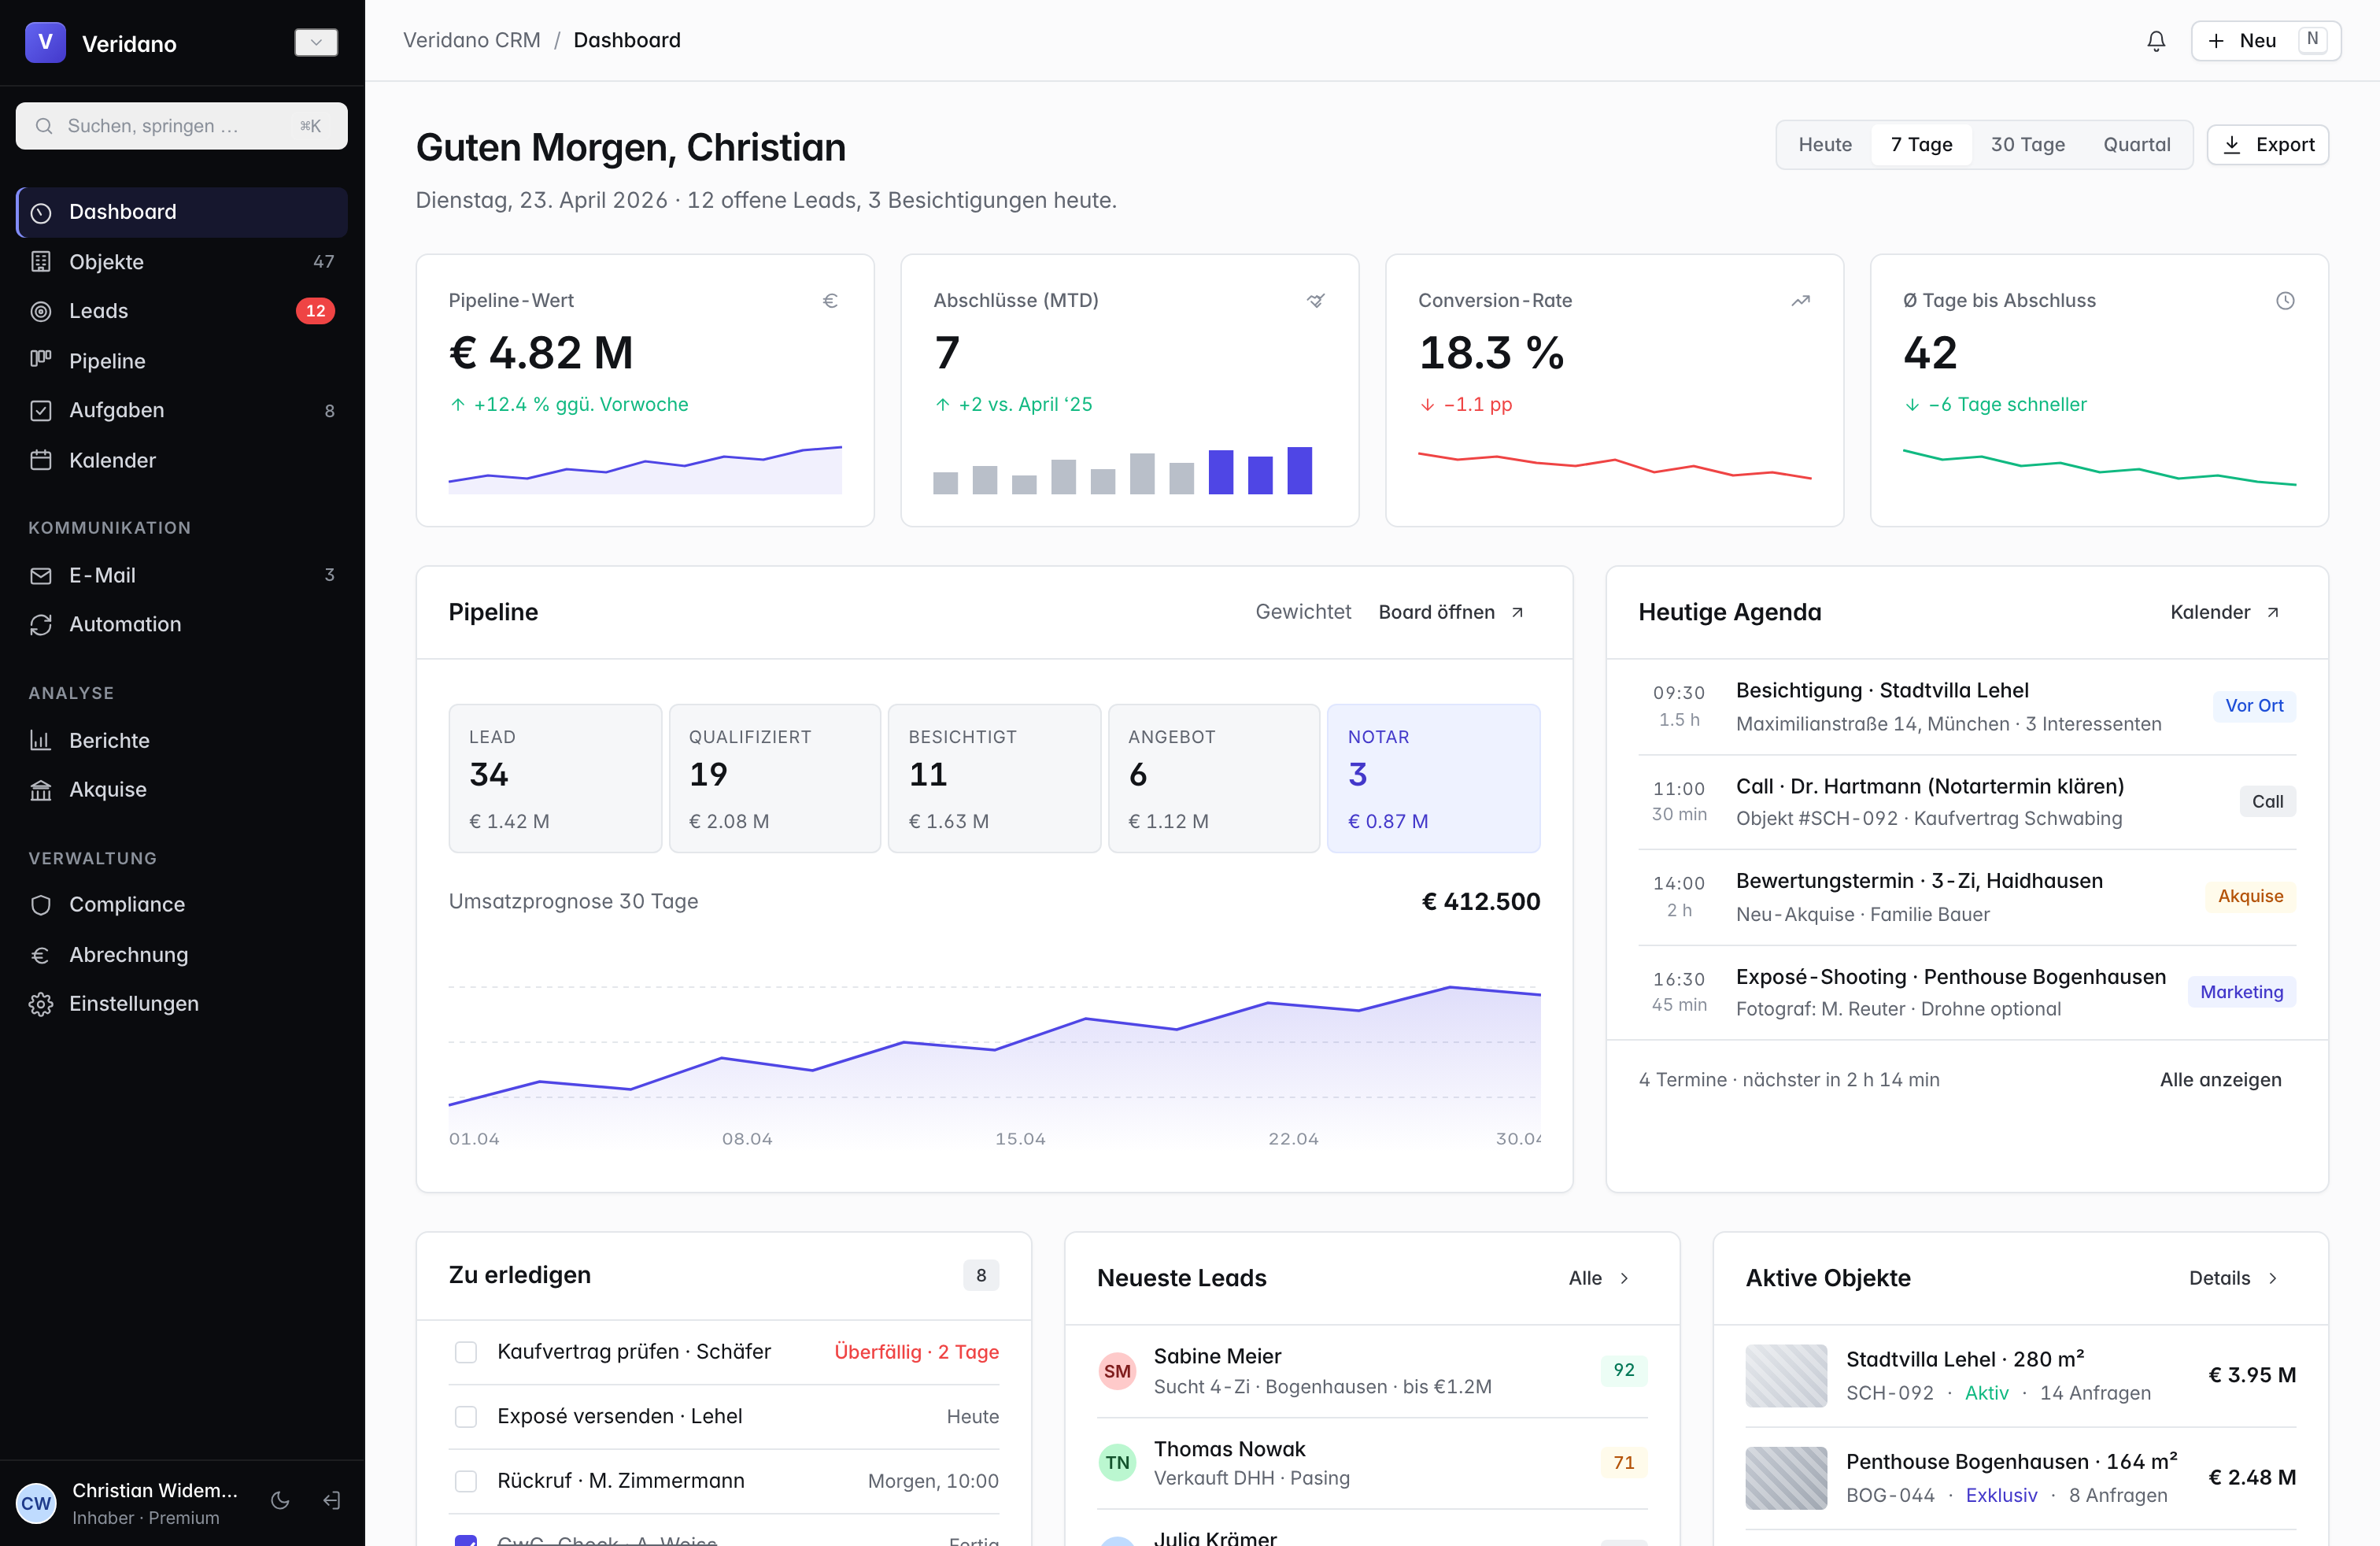Select the NOTAR pipeline stage card
2380x1546 pixels.
(x=1434, y=778)
